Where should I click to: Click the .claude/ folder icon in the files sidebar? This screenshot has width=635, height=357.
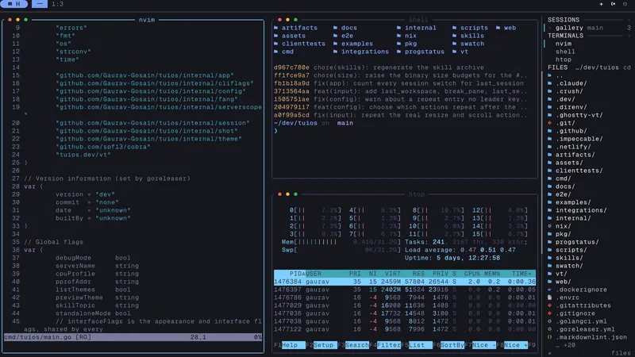pyautogui.click(x=549, y=83)
